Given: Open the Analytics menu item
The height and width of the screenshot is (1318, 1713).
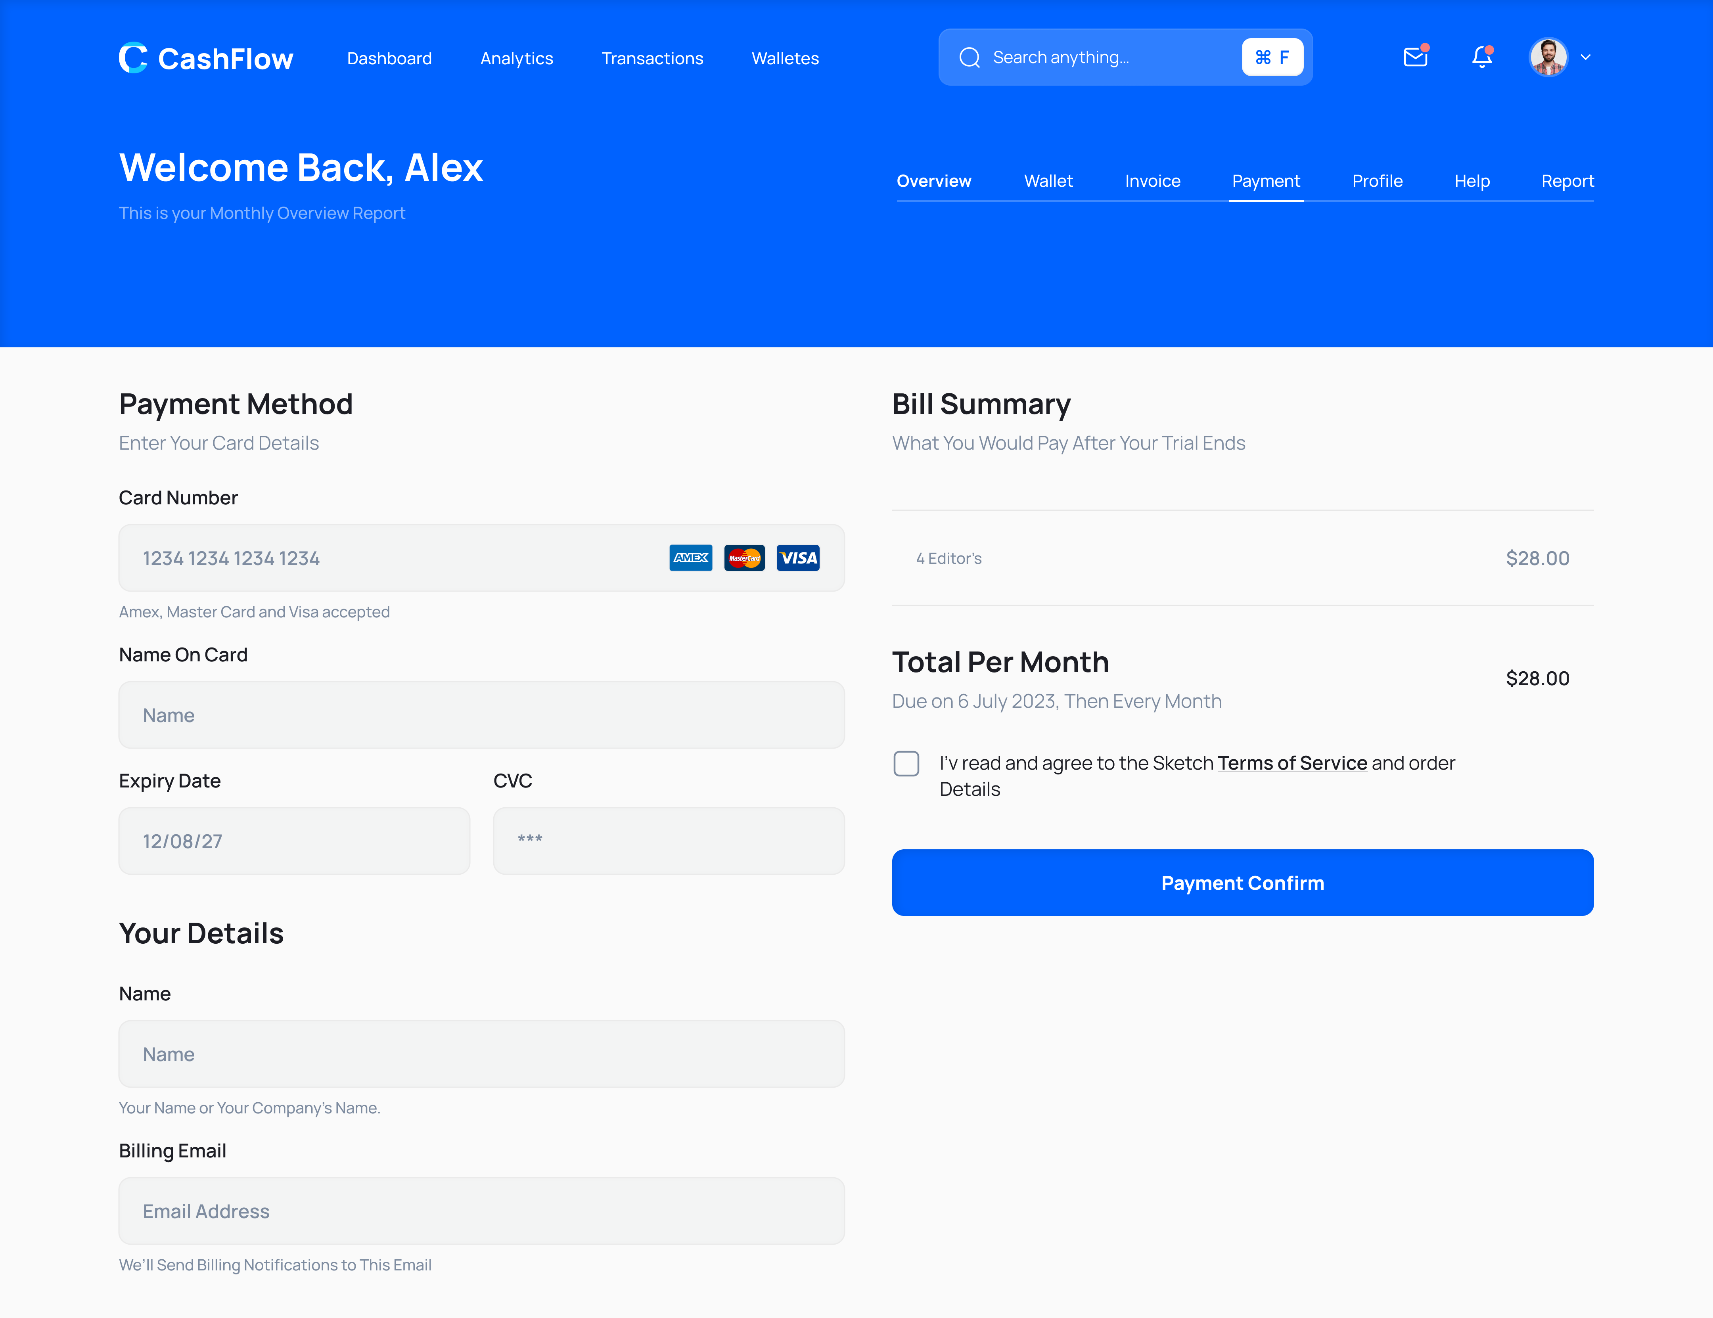Looking at the screenshot, I should tap(517, 57).
